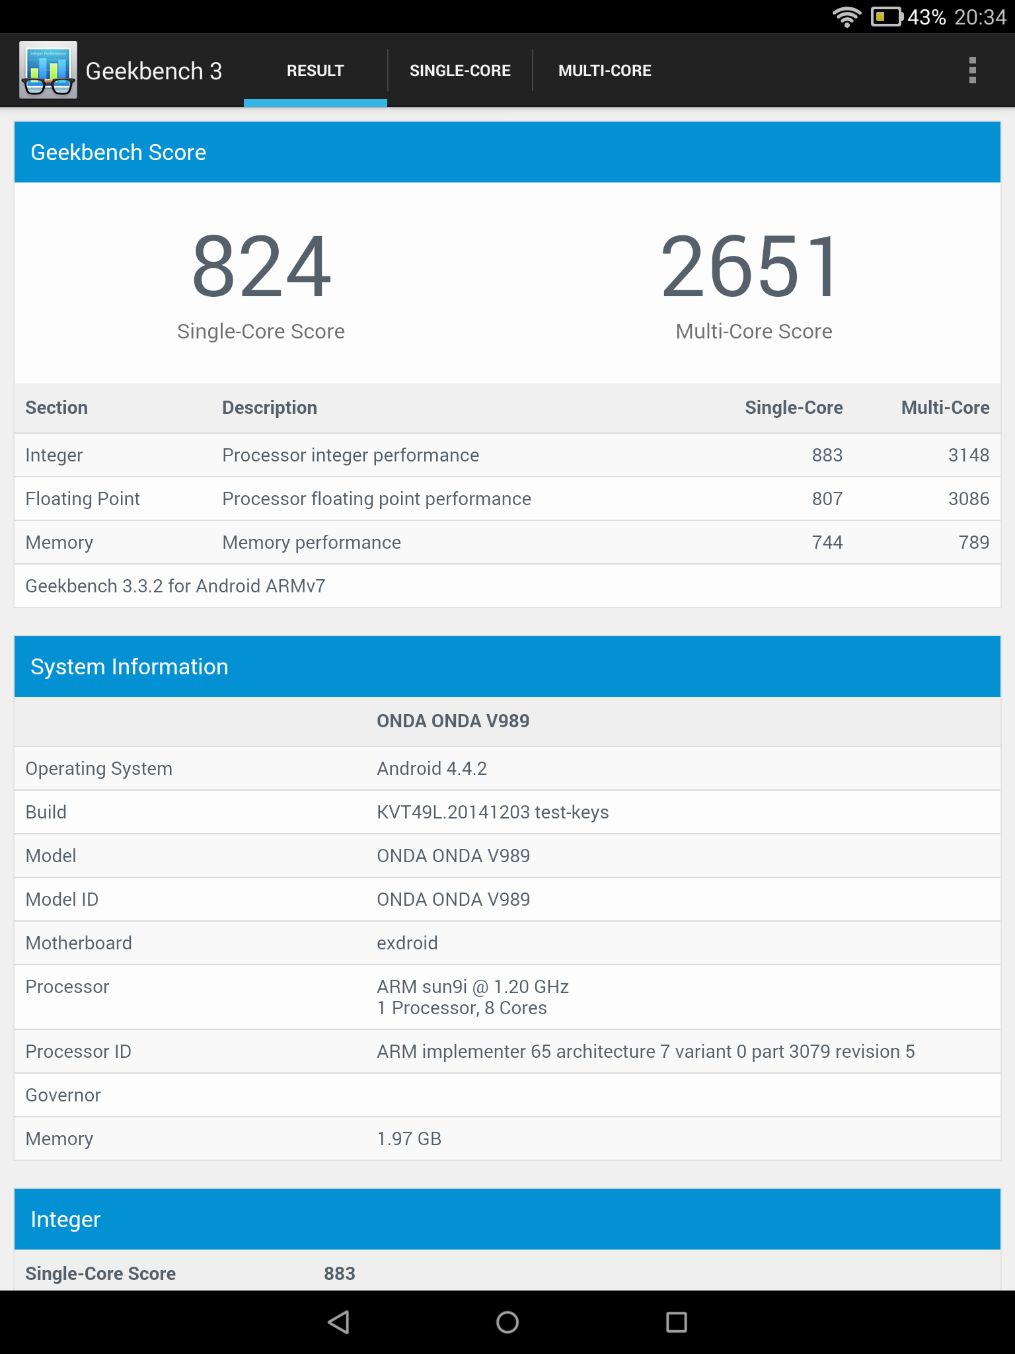Tap Floating Point single-core value 807
This screenshot has width=1015, height=1354.
(827, 498)
